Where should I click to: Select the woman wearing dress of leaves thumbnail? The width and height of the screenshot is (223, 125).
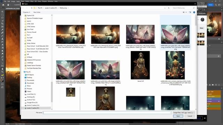point(175,65)
